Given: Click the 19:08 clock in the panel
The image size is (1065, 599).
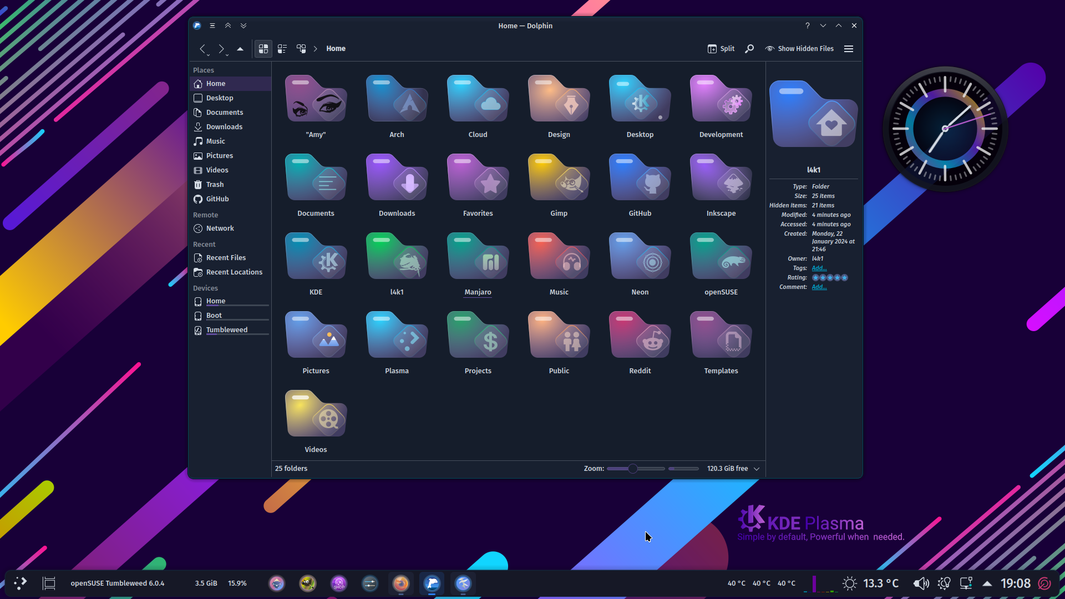Looking at the screenshot, I should click(1015, 583).
